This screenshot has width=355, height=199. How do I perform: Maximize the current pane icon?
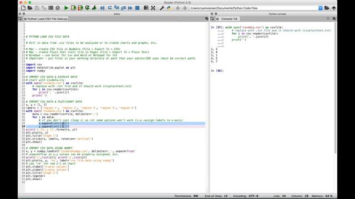click(146, 8)
